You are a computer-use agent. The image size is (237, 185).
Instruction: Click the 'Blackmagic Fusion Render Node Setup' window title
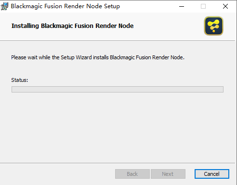[x=65, y=6]
